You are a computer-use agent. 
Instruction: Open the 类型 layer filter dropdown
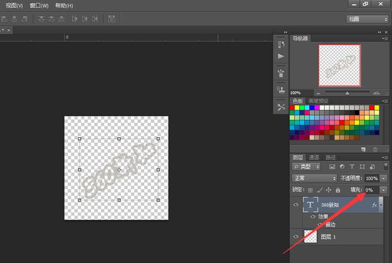tap(306, 166)
